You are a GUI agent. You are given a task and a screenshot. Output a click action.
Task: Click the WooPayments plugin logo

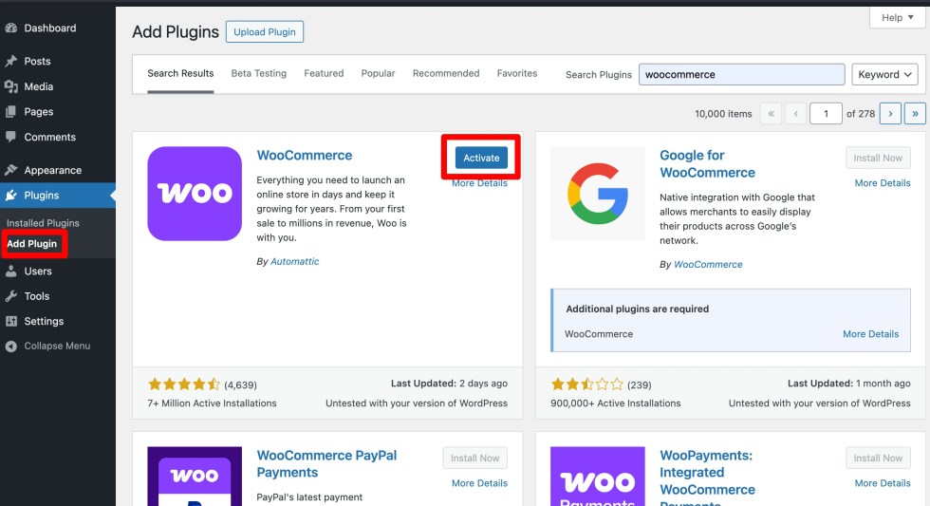point(597,476)
